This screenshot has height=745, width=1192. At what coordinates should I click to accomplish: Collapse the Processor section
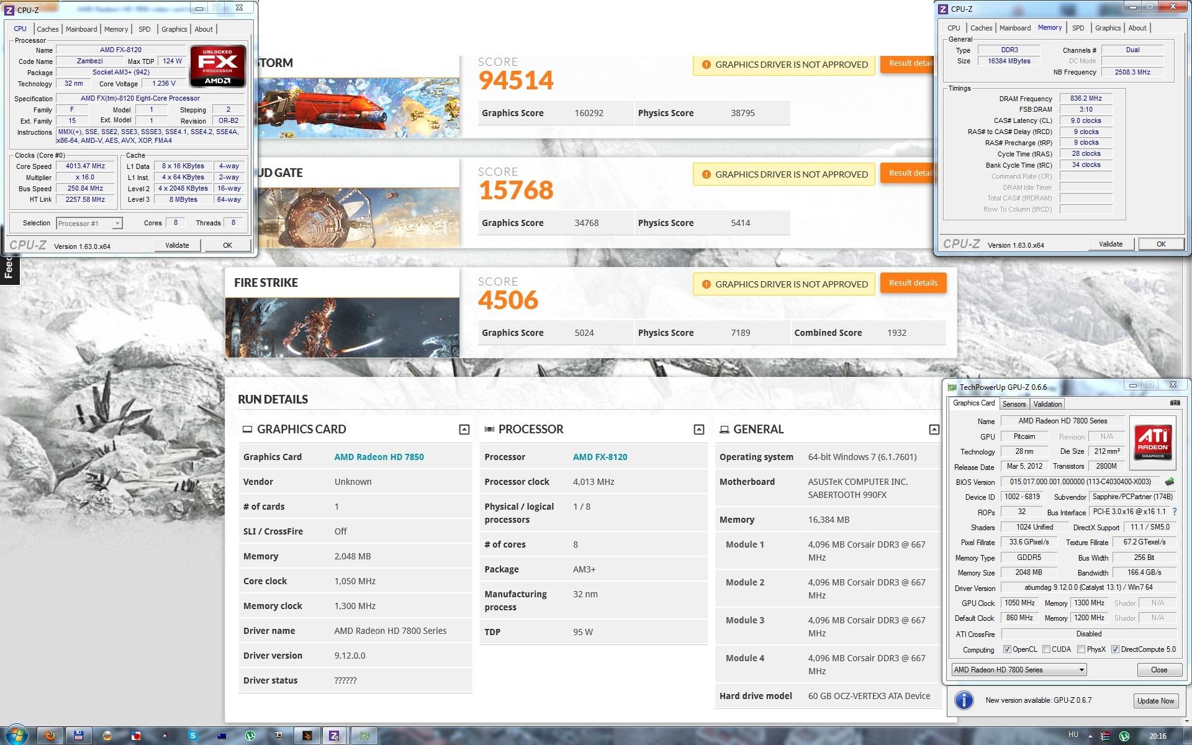(x=698, y=430)
